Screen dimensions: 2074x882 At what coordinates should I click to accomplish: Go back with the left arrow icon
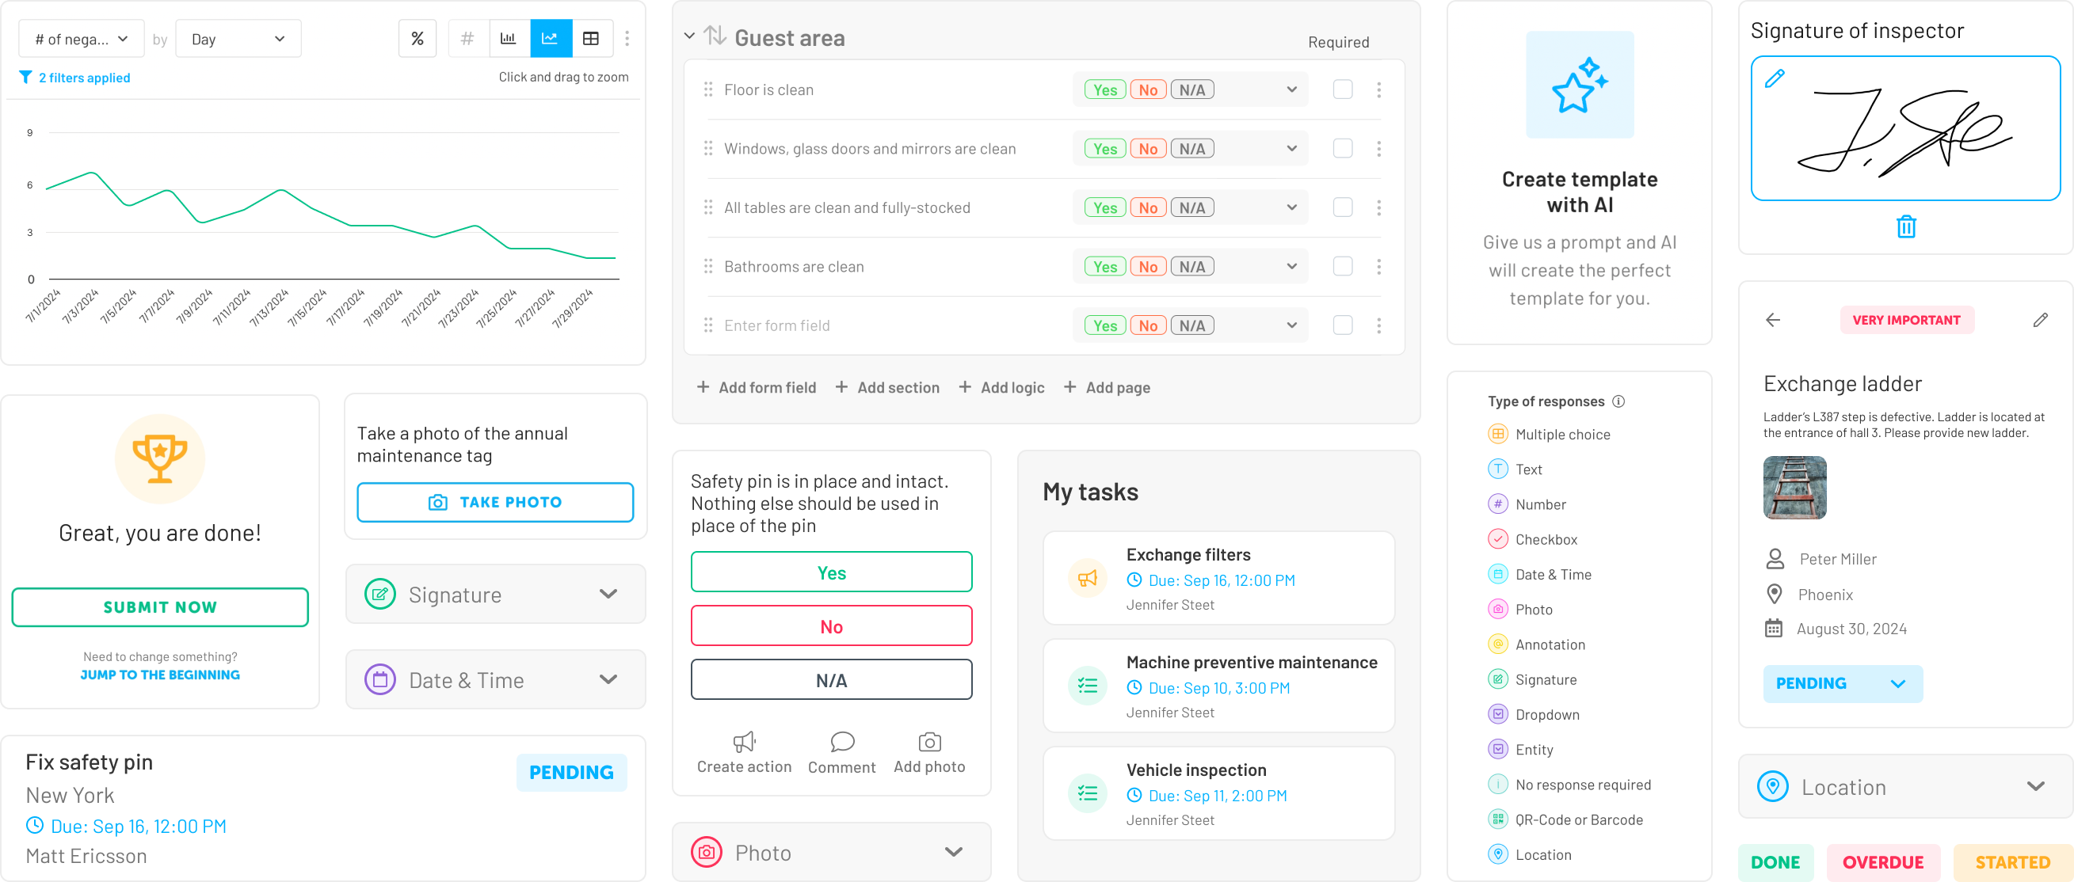[x=1773, y=321]
